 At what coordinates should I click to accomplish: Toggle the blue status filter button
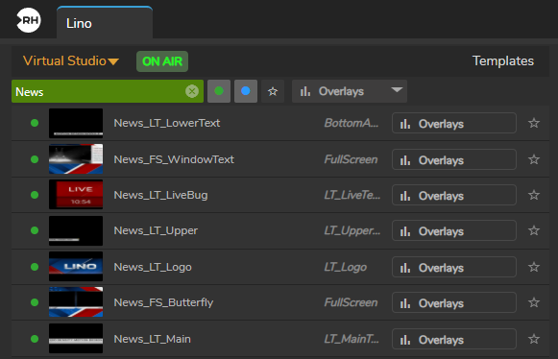click(x=246, y=91)
